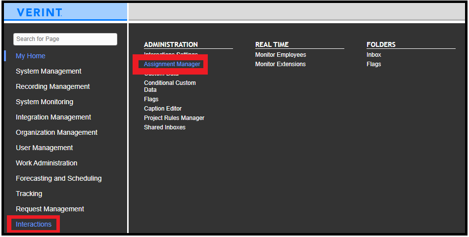Click the FOLDERS heading

(381, 44)
